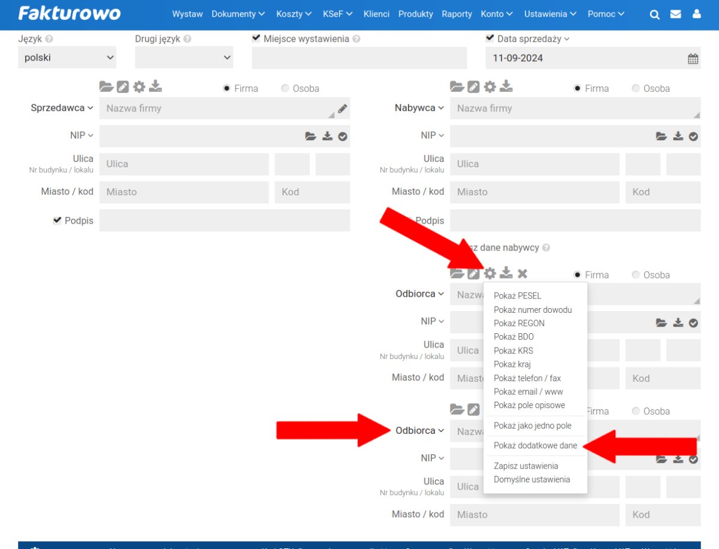The image size is (719, 549).
Task: Open messages via the envelope icon
Action: coord(676,14)
